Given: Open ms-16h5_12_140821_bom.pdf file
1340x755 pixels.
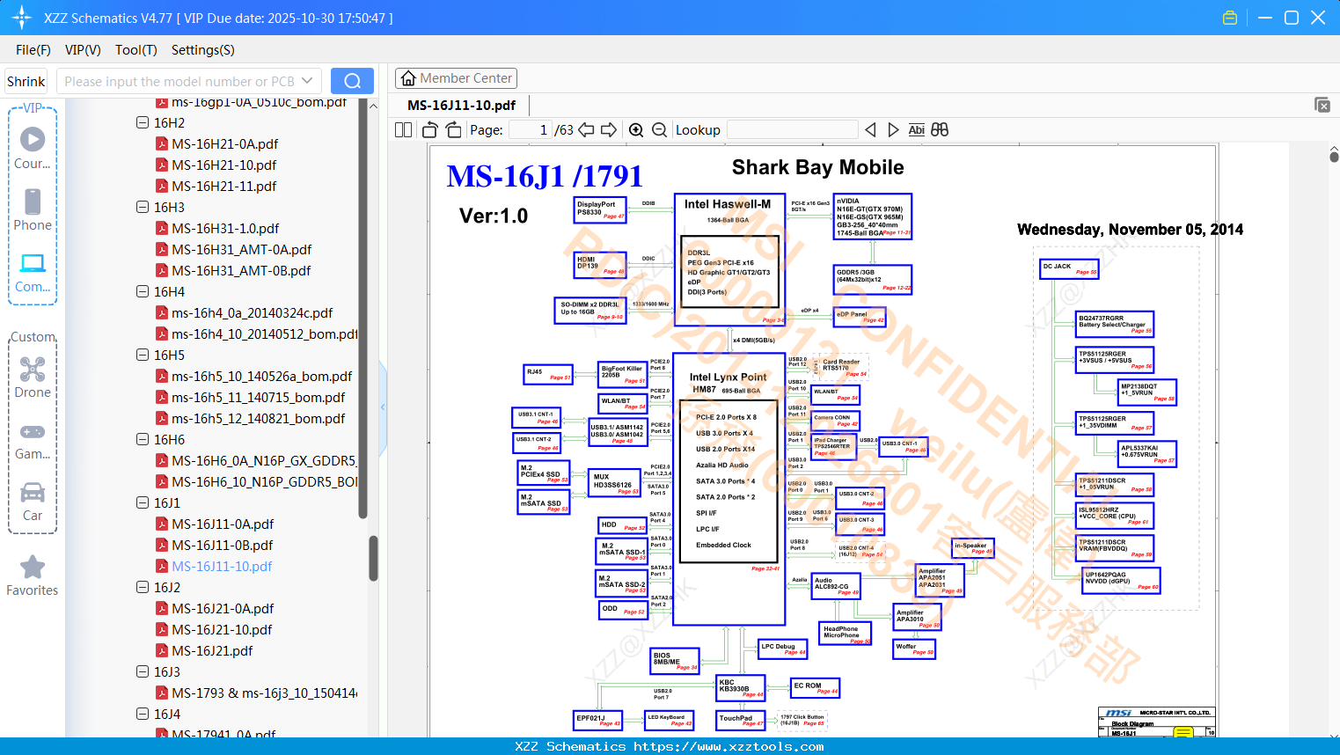Looking at the screenshot, I should tap(259, 418).
